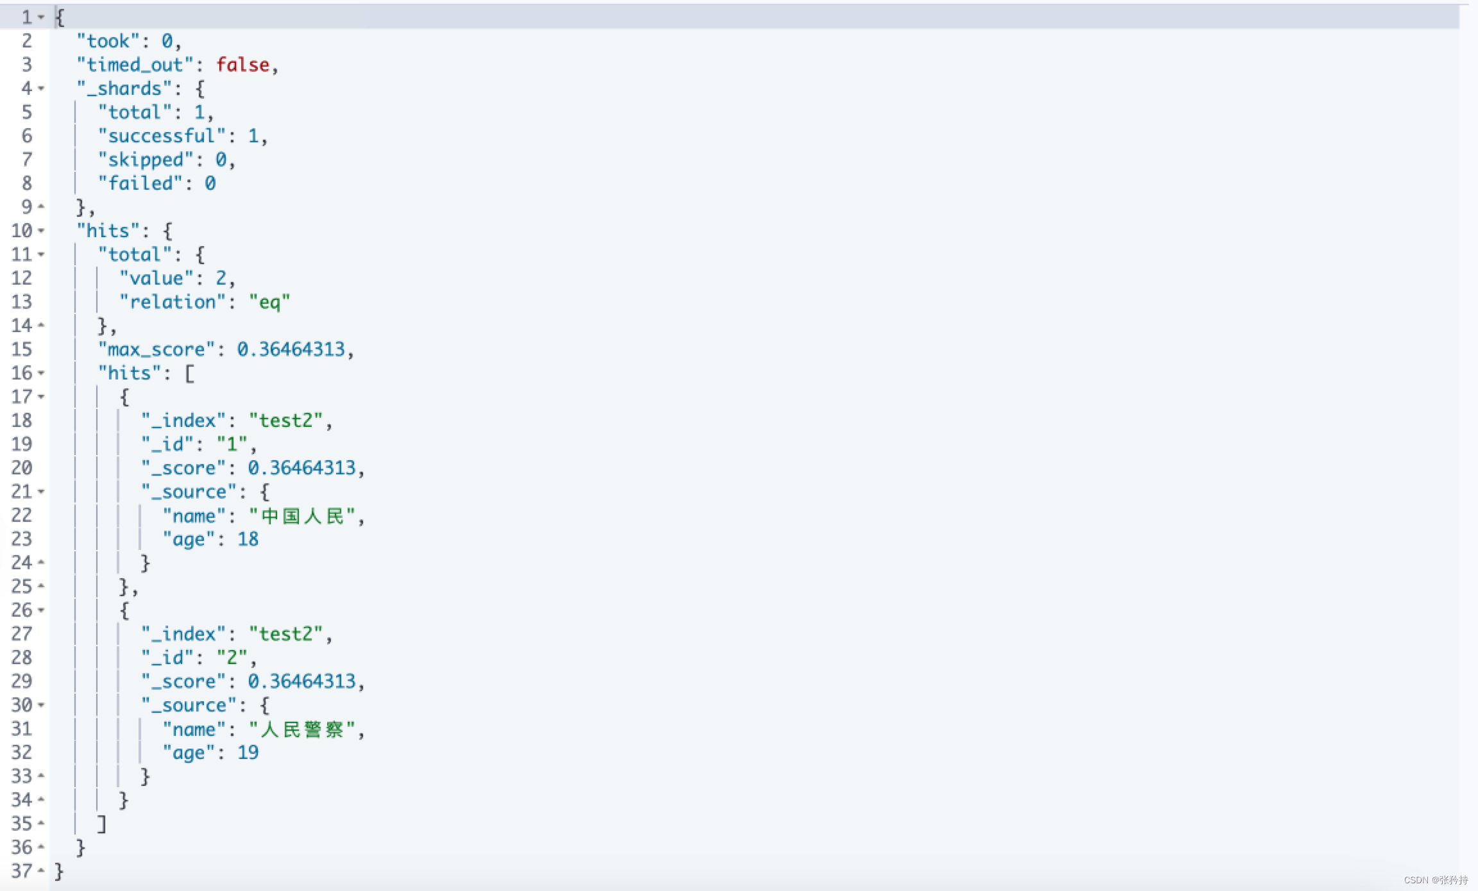This screenshot has height=891, width=1478.
Task: Click "test2" index value on line 27
Action: click(285, 634)
